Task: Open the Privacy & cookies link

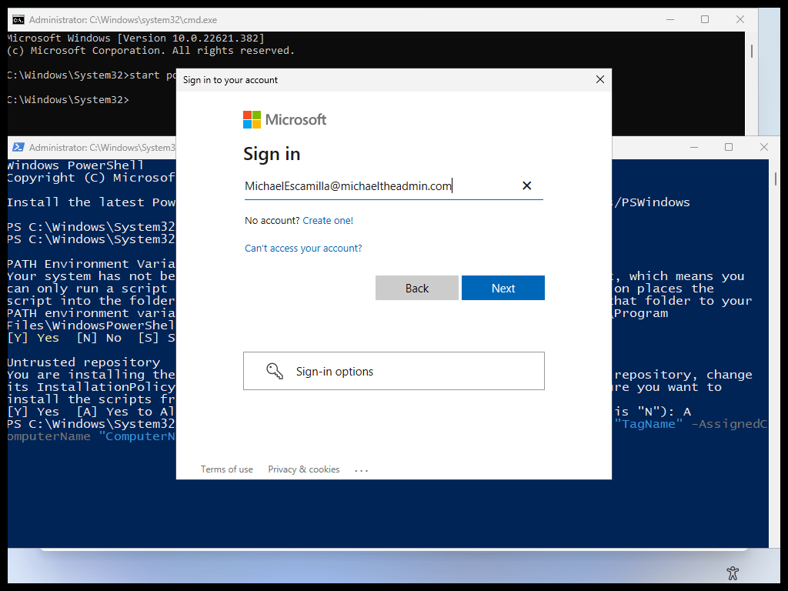Action: coord(303,469)
